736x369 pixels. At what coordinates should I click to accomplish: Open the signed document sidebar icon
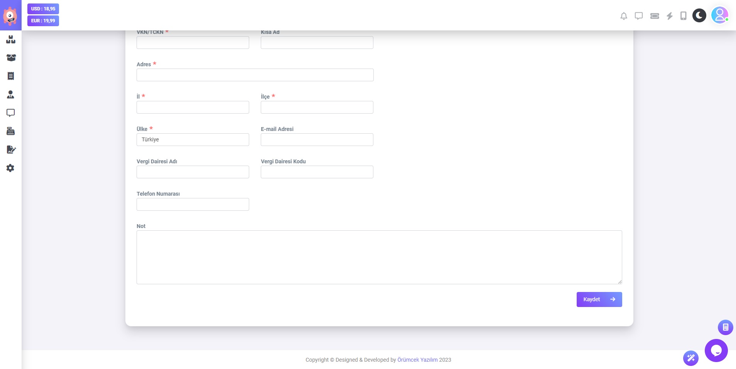click(x=11, y=149)
